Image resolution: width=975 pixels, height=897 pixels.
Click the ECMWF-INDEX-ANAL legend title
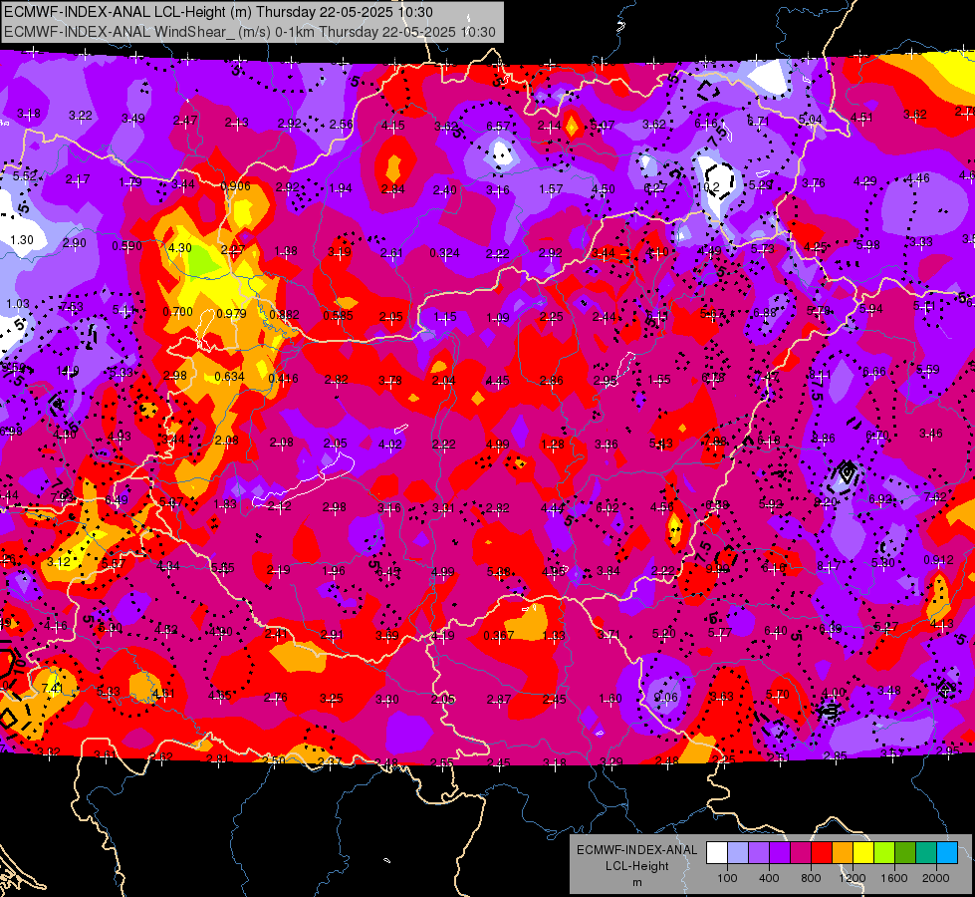[x=636, y=850]
